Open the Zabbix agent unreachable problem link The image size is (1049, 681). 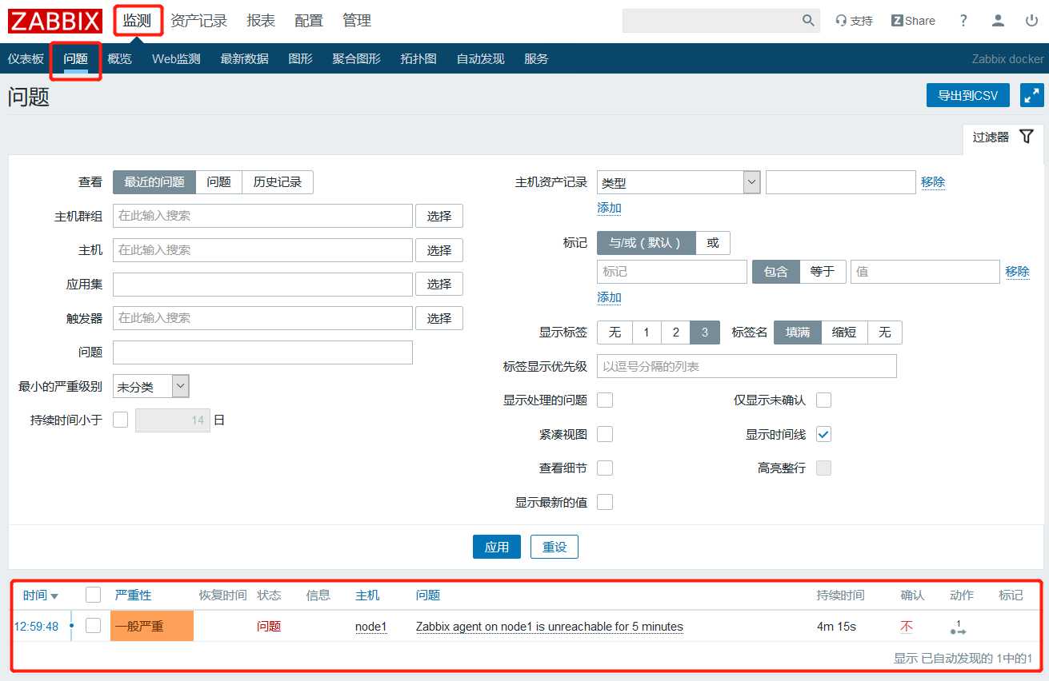550,627
